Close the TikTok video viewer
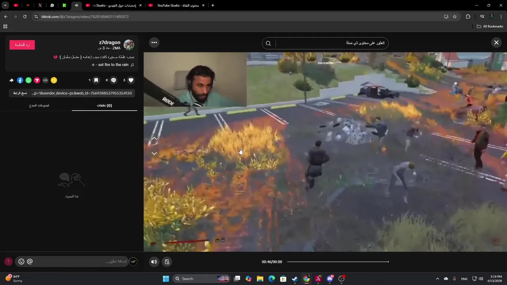The width and height of the screenshot is (507, 285). (x=496, y=43)
